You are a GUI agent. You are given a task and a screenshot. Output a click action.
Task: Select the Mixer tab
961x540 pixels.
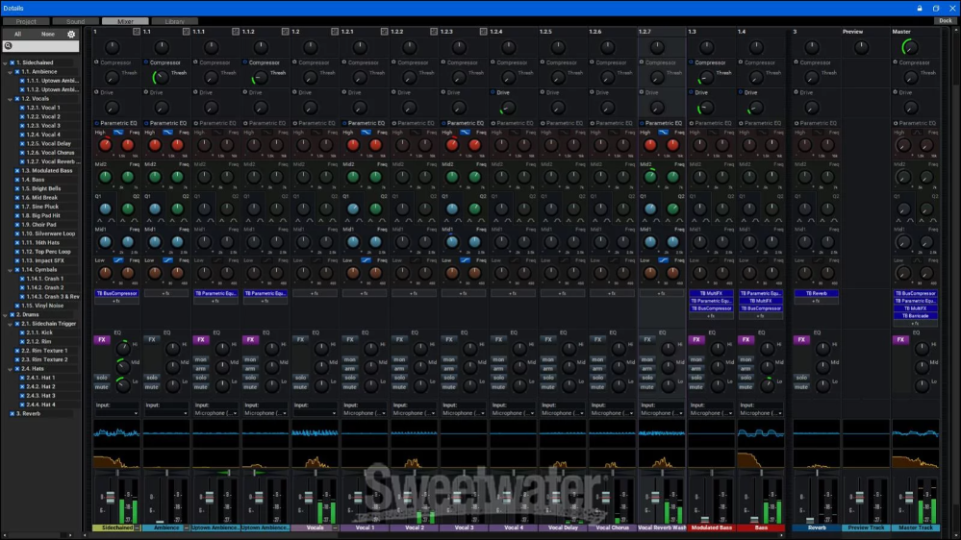125,21
